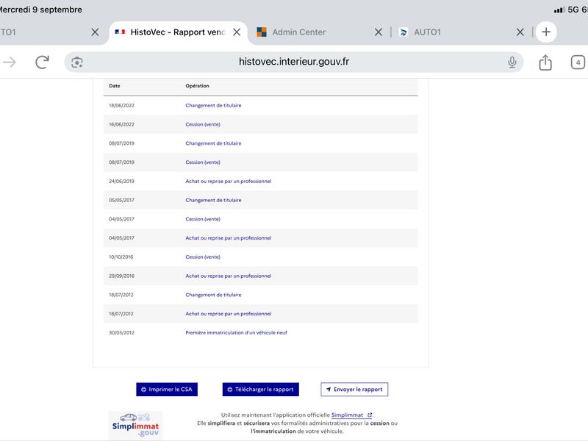The height and width of the screenshot is (441, 588).
Task: Select Première immatriculation d'un véhicule neuf entry
Action: tap(236, 333)
